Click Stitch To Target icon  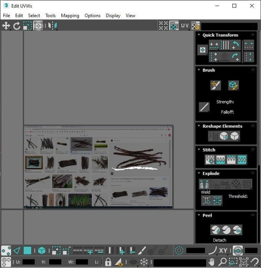(x=210, y=160)
